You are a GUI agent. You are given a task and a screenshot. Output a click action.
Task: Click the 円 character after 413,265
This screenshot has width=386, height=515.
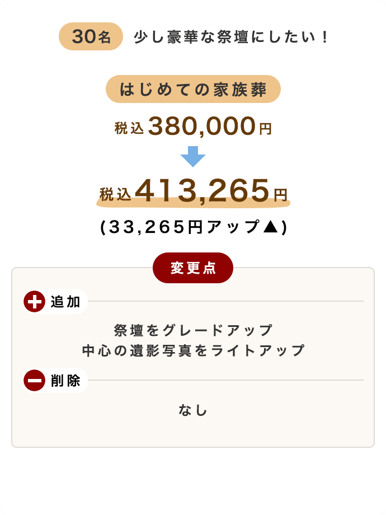point(281,194)
